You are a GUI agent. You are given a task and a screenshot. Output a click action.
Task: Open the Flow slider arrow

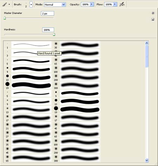click(x=115, y=5)
